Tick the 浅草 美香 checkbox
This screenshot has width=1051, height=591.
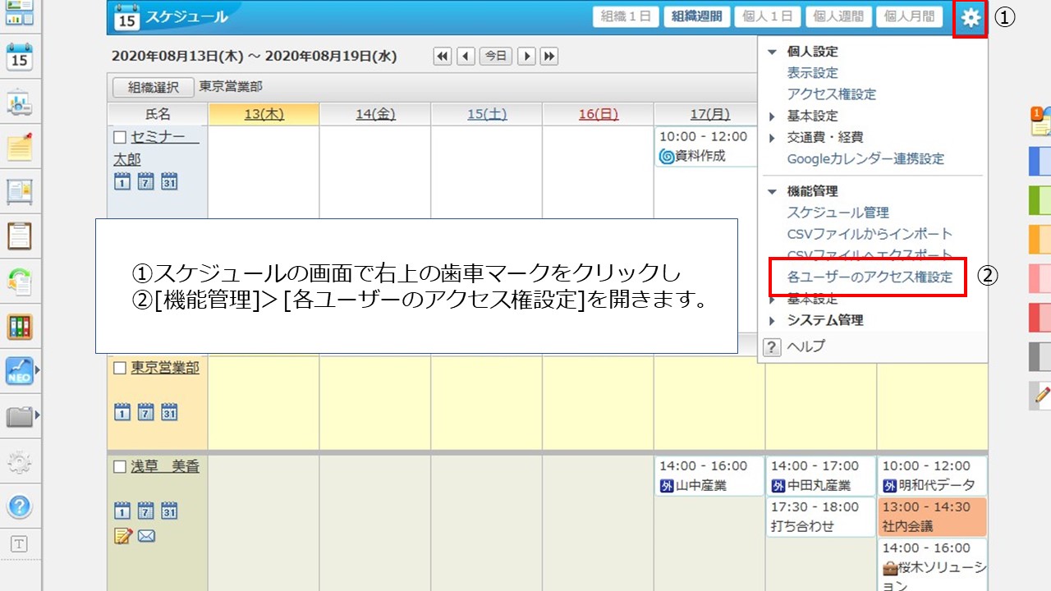(x=120, y=467)
